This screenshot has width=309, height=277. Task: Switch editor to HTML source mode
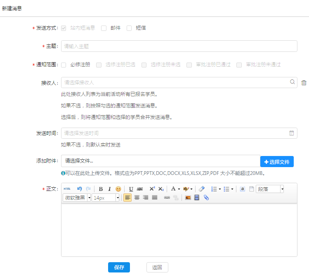[x=67, y=189]
